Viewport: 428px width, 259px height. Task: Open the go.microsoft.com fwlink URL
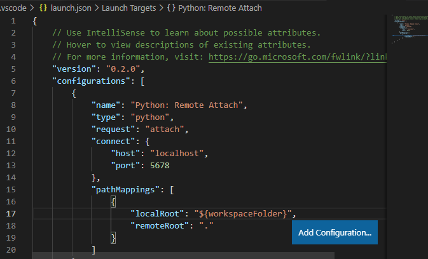coord(298,56)
